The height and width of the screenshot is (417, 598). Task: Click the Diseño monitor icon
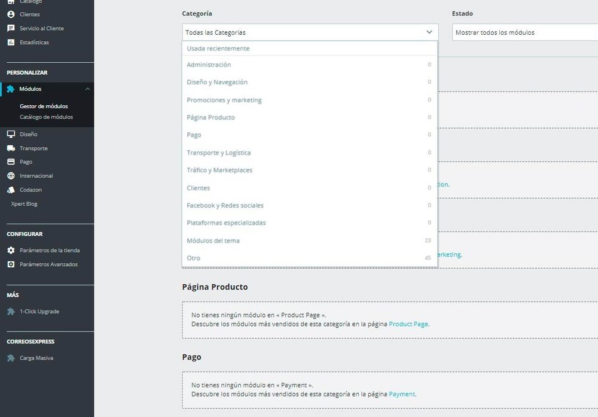(11, 134)
